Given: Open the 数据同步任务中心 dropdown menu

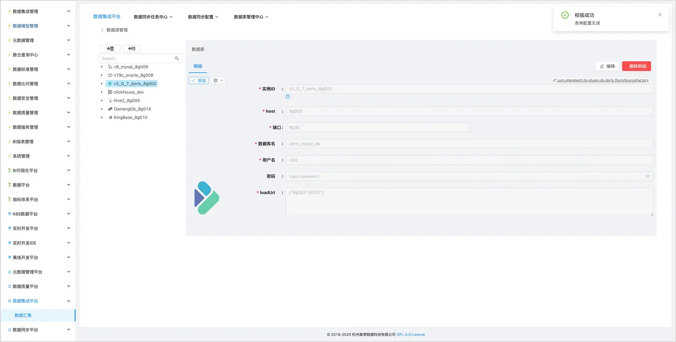Looking at the screenshot, I should point(153,17).
